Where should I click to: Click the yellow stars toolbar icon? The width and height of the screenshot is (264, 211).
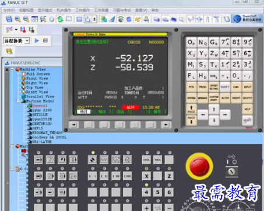coord(138,19)
